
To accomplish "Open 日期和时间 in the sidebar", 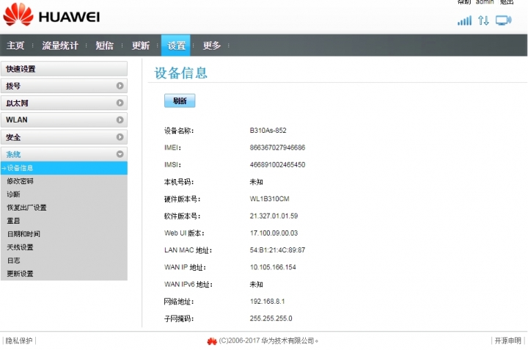I will (23, 234).
